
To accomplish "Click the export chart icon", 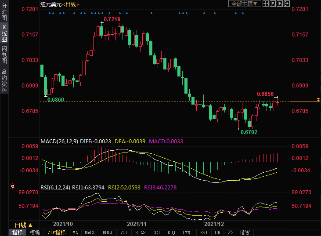I will [x=288, y=4].
